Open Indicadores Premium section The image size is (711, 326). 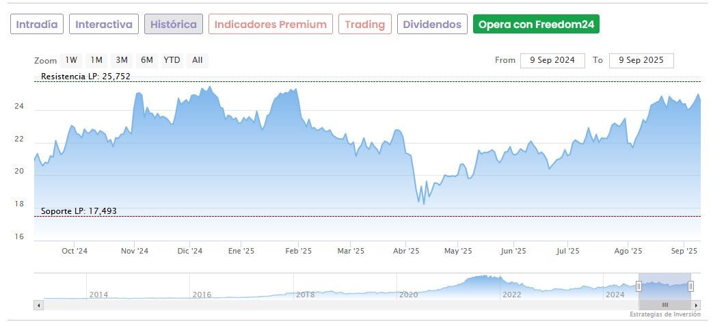271,25
